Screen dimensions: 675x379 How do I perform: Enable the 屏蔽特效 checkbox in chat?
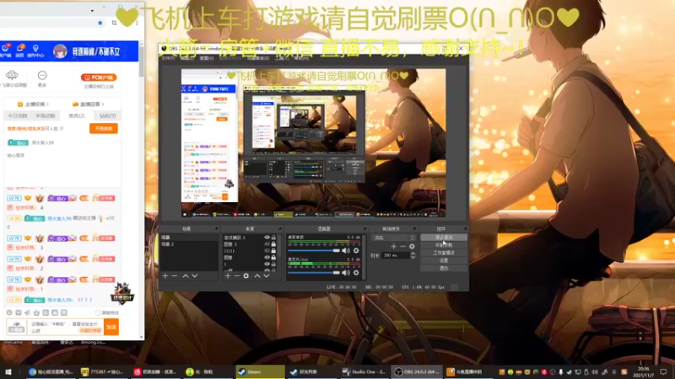(98, 312)
